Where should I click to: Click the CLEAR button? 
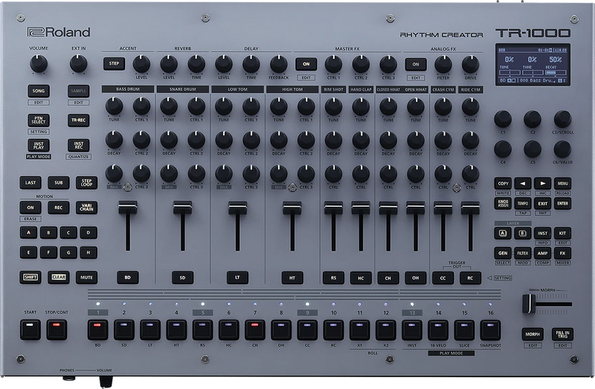59,277
